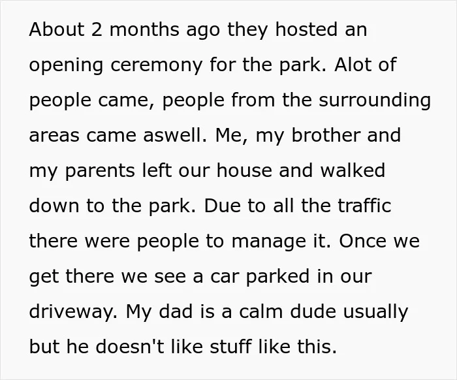
Task: Click the word "calm" in ninth line
Action: [x=261, y=311]
